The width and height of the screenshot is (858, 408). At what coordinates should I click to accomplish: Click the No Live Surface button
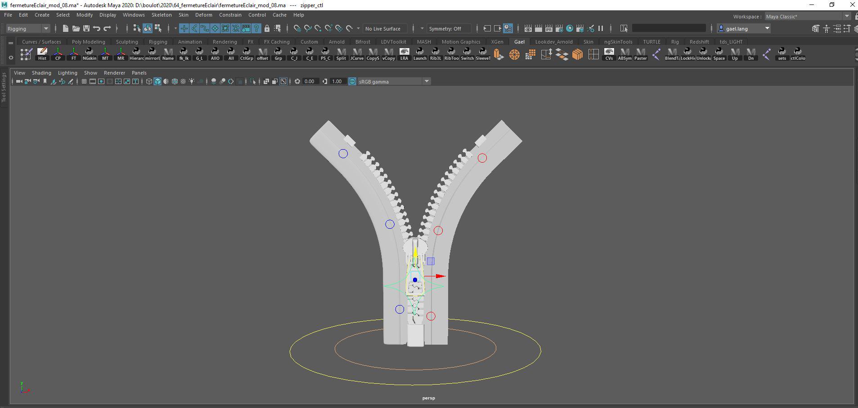(x=383, y=28)
